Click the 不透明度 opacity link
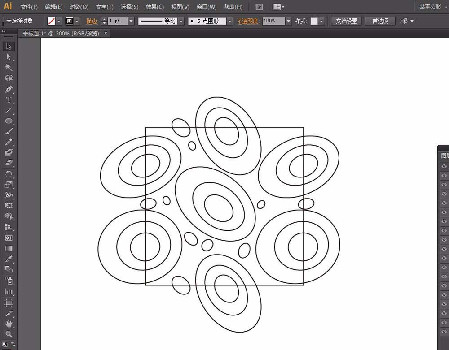Image resolution: width=449 pixels, height=350 pixels. click(248, 21)
